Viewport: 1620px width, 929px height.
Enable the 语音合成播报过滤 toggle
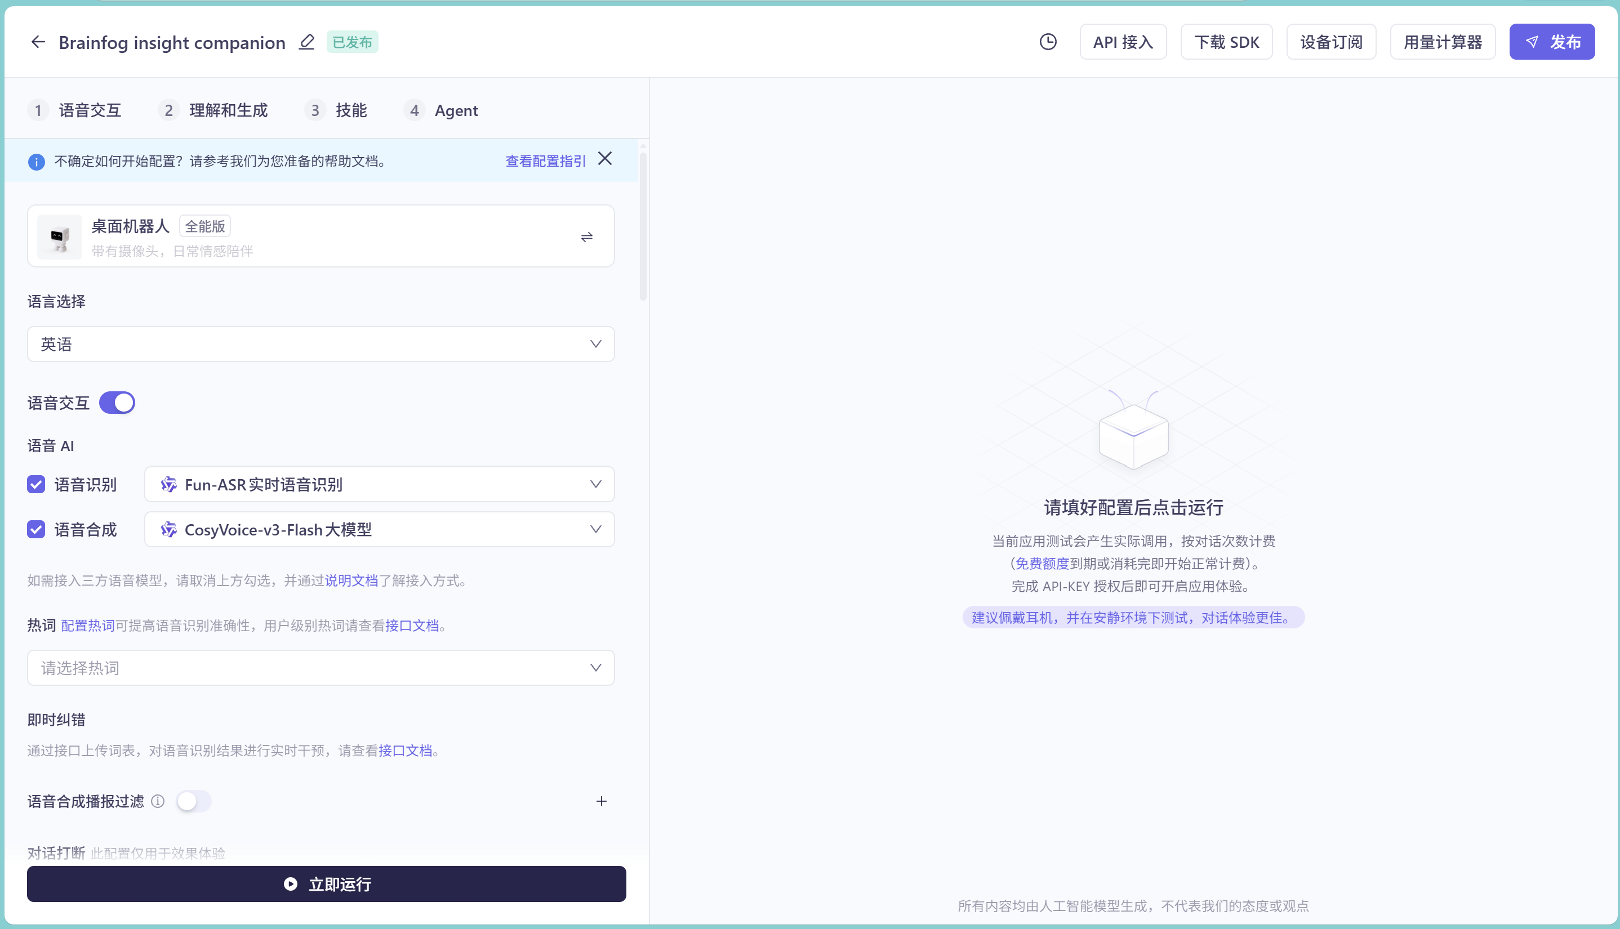(x=193, y=801)
